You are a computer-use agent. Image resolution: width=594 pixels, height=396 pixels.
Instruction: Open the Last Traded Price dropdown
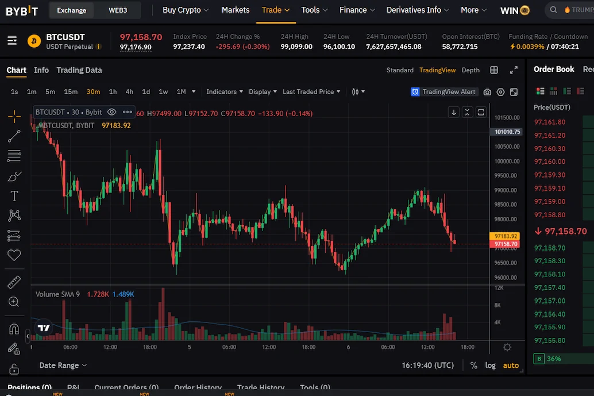pos(311,92)
